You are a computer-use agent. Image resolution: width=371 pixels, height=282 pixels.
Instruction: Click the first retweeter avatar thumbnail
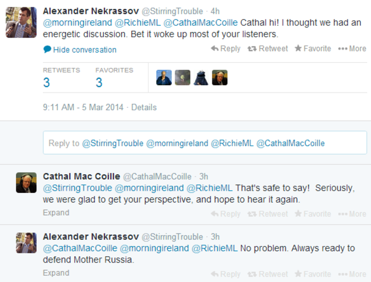(164, 78)
